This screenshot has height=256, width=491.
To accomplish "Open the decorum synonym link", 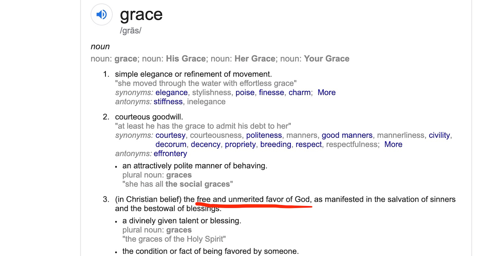I will (171, 144).
